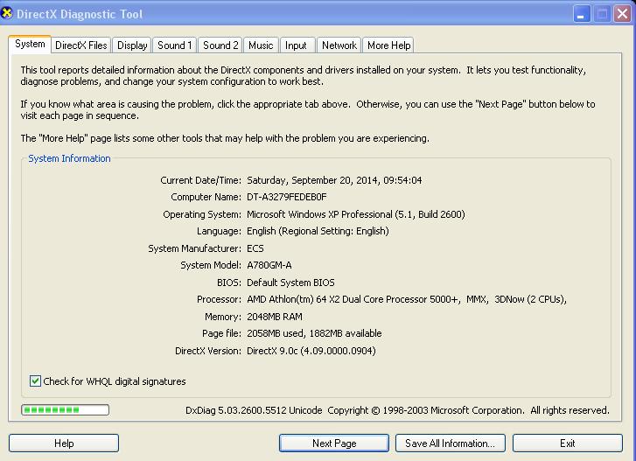Click the Current Date/Time label

[x=200, y=180]
